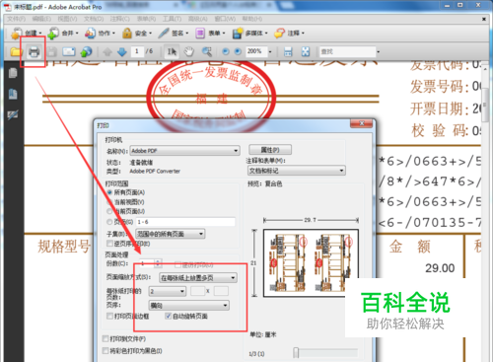Image resolution: width=493 pixels, height=362 pixels.
Task: Click the 属性(P) properties button
Action: [270, 150]
